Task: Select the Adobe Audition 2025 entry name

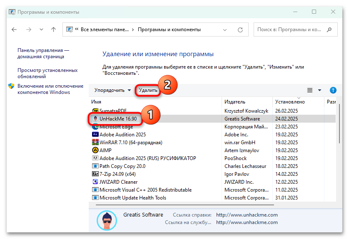Action: 122,134
